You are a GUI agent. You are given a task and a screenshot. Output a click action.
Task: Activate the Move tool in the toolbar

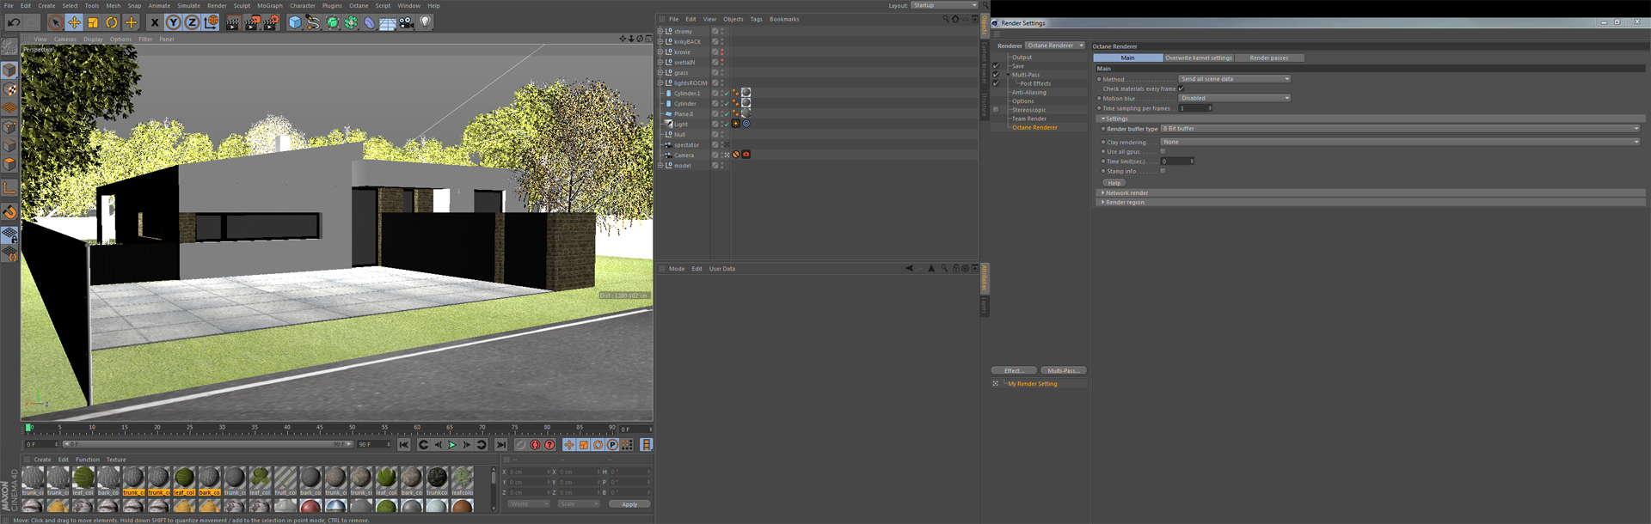tap(74, 22)
